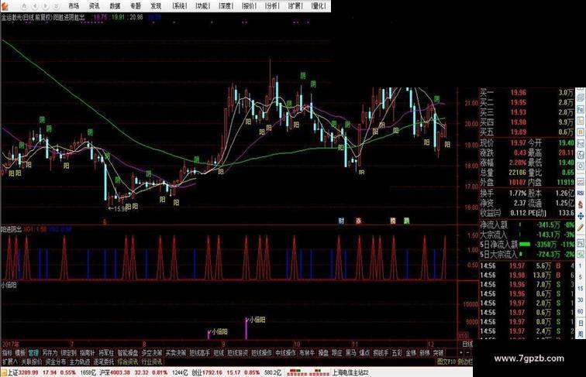This screenshot has height=377, width=586.
Task: Click the 另存为 button
Action: point(50,353)
